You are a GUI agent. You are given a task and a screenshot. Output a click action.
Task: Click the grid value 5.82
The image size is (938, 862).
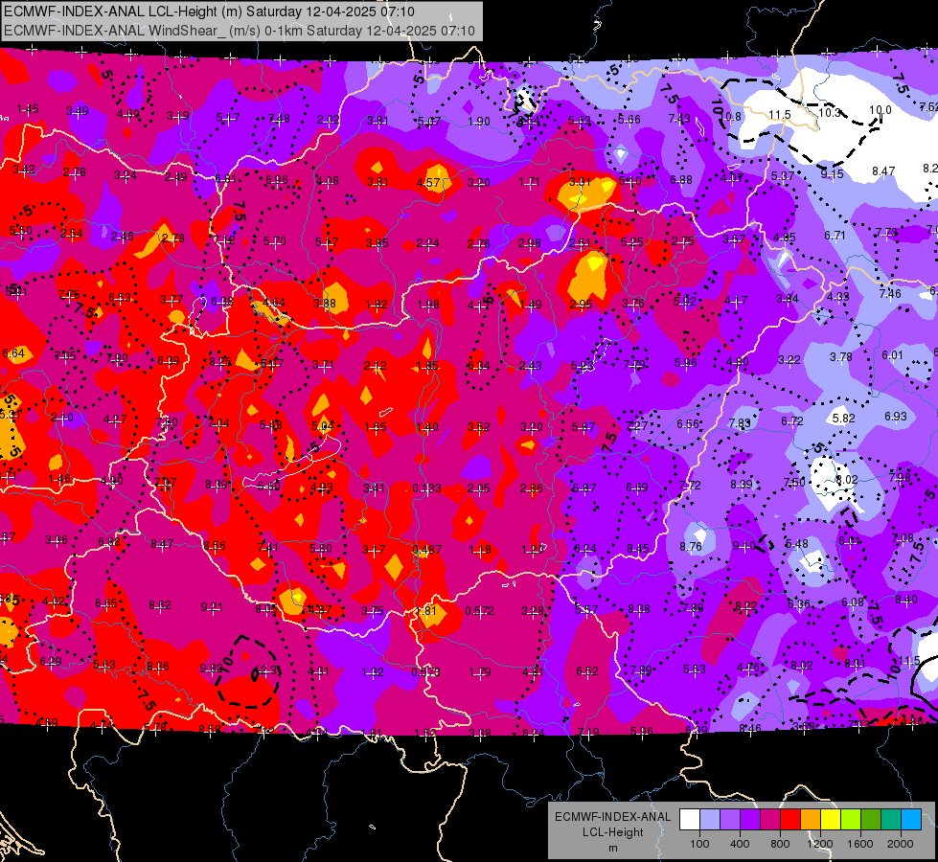pos(843,419)
